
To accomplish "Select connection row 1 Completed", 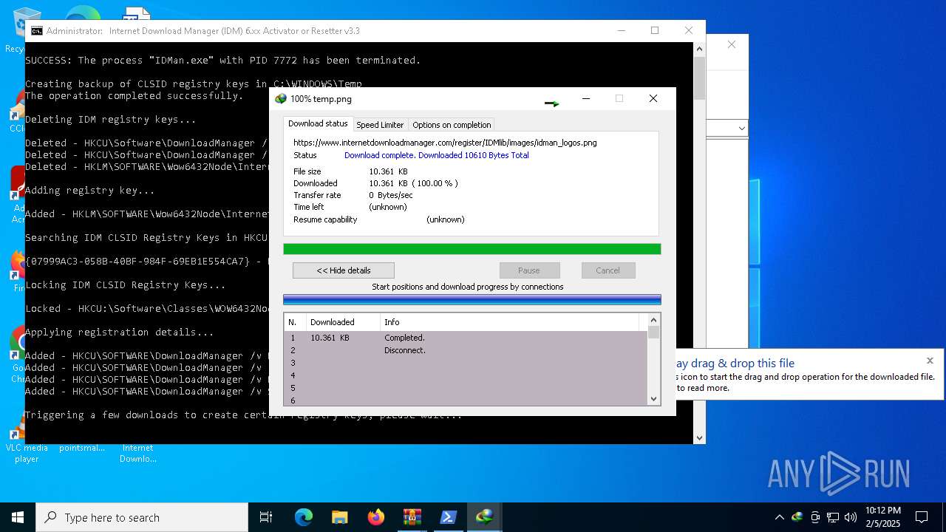I will point(466,338).
